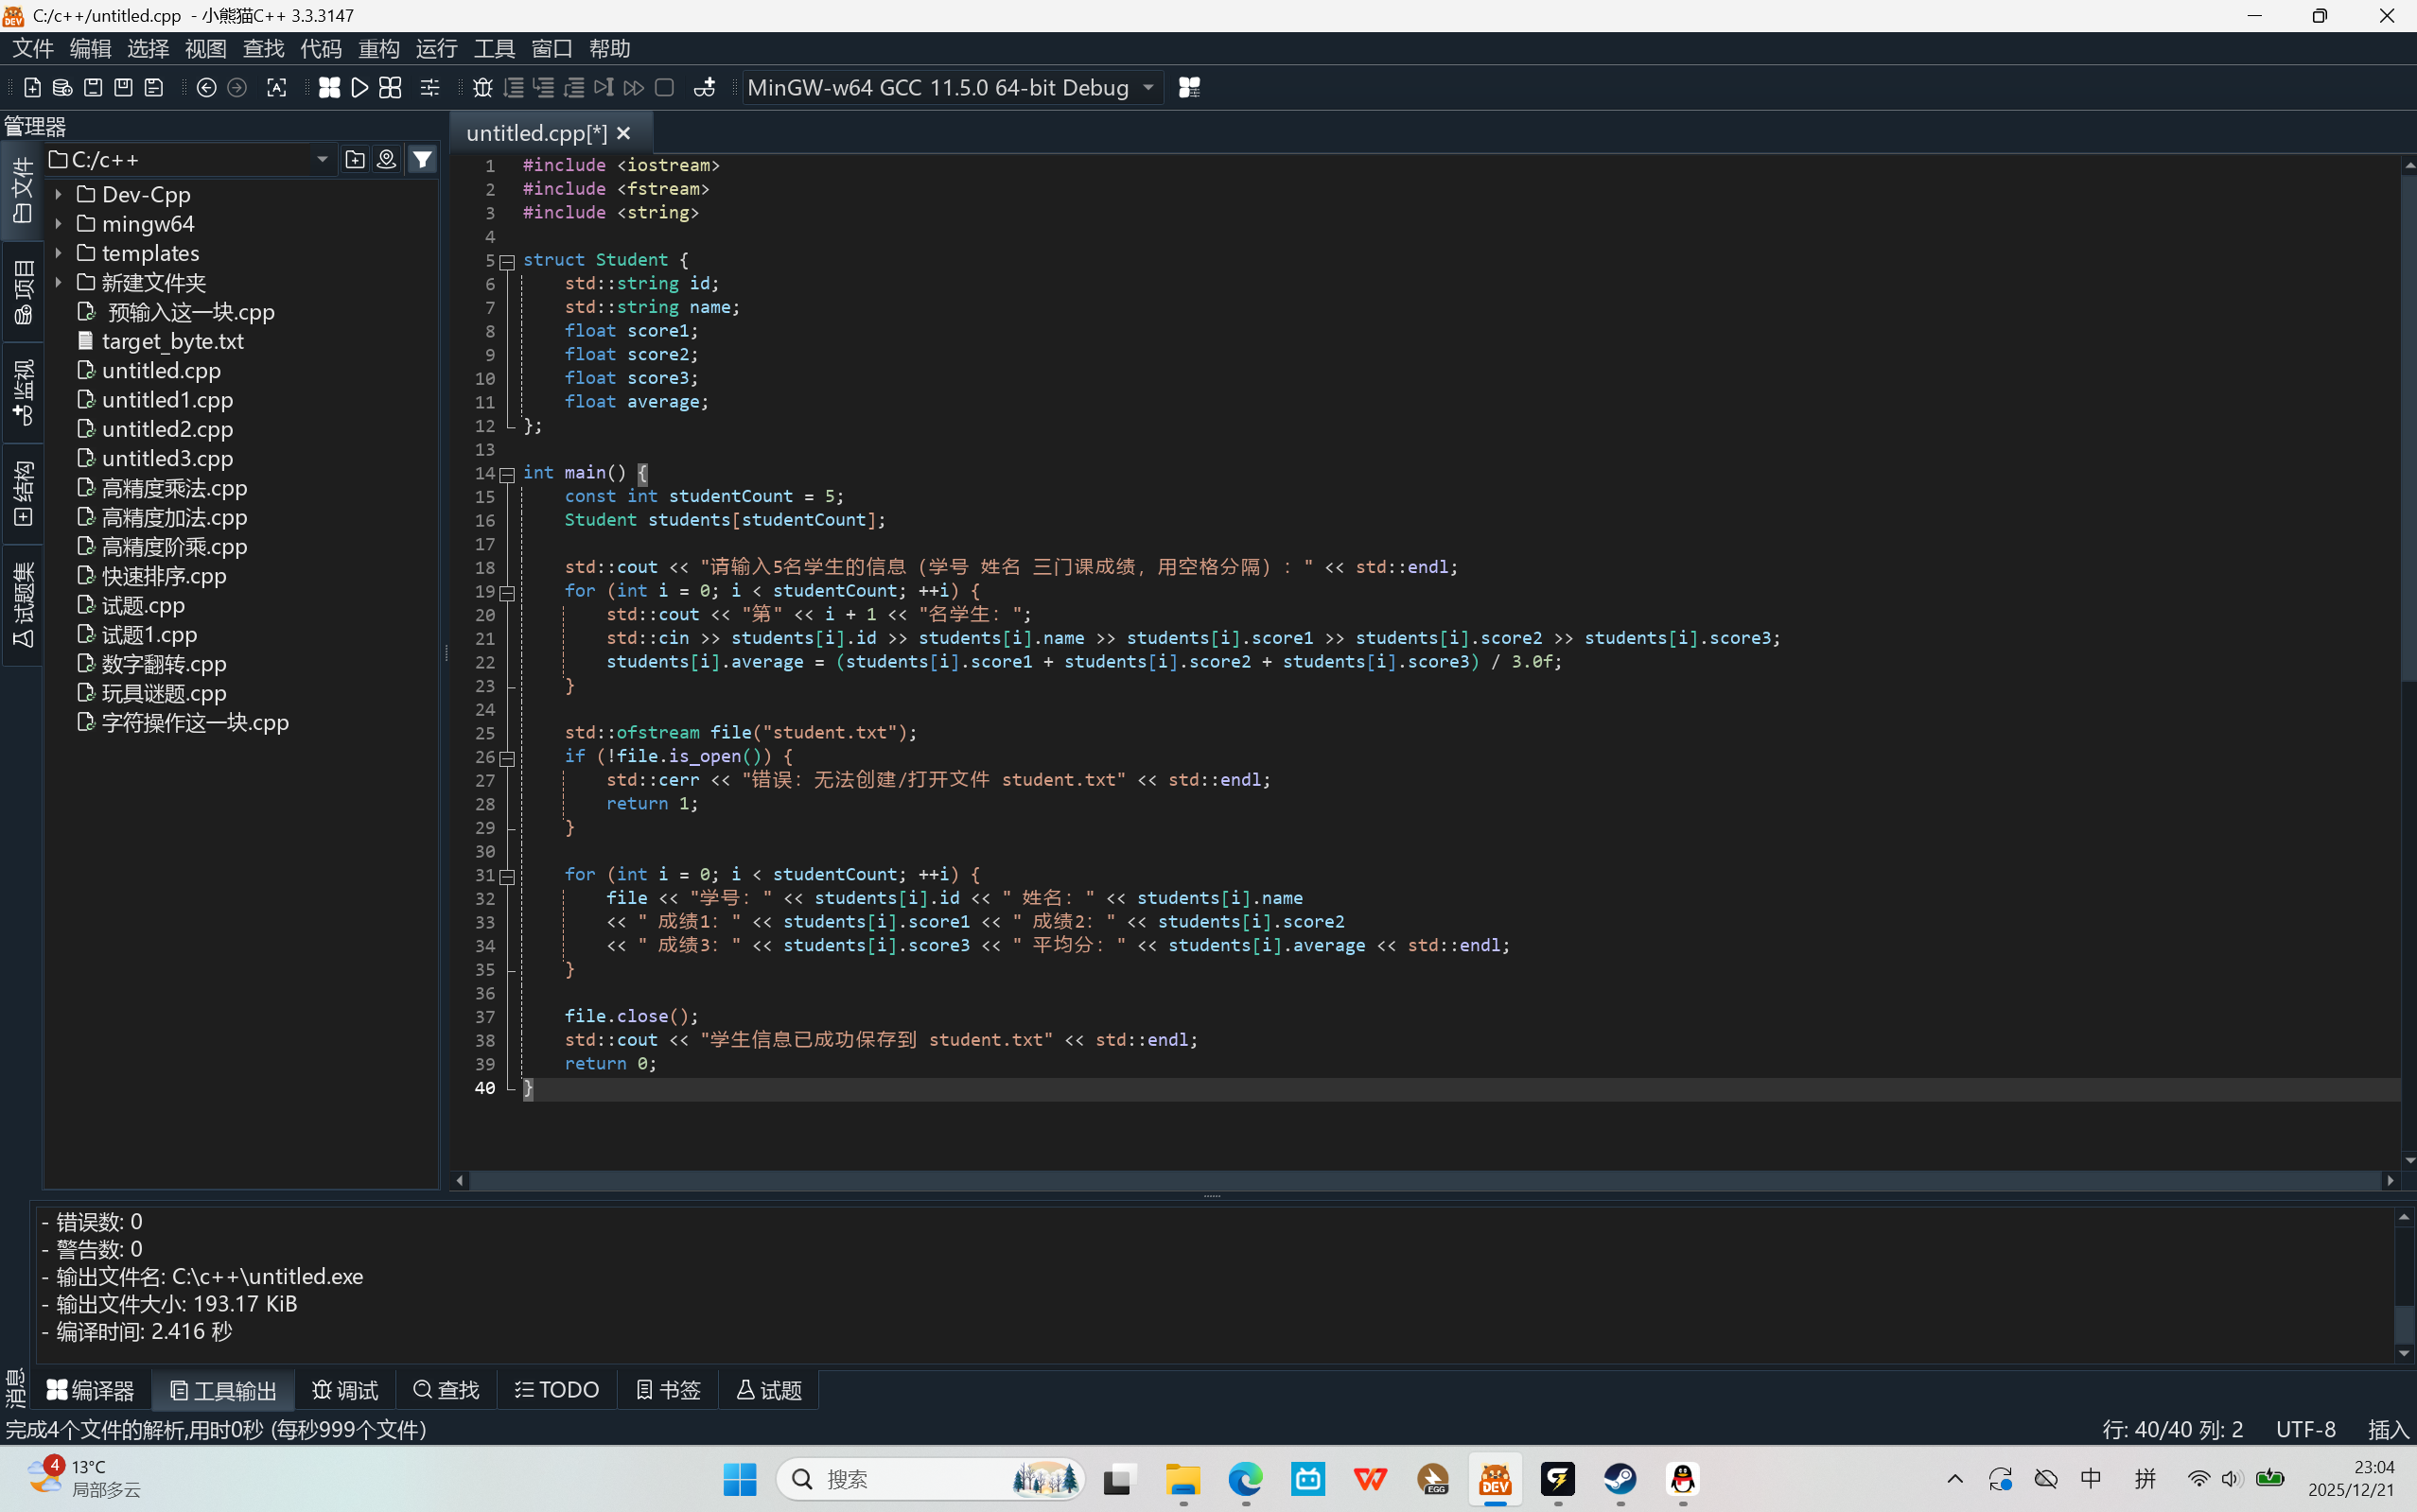Click the navigate Back arrow icon
Screen dimensions: 2417x1512
coord(206,88)
